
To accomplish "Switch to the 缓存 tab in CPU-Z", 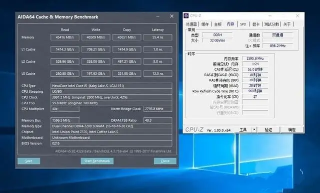I will (205, 24).
